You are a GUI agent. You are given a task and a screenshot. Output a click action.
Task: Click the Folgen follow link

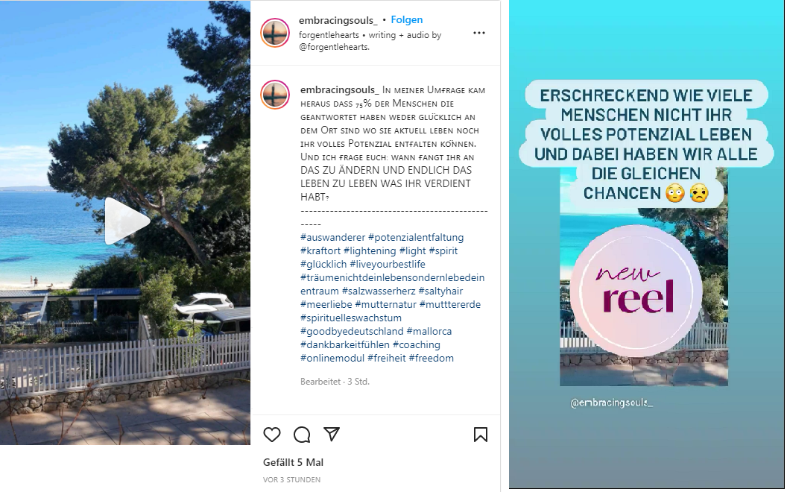click(407, 19)
